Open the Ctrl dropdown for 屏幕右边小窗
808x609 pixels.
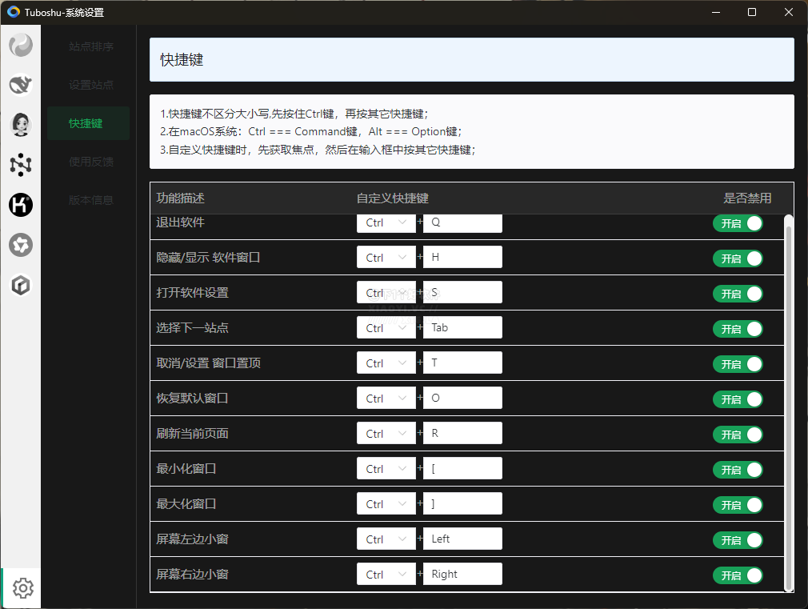pos(386,574)
